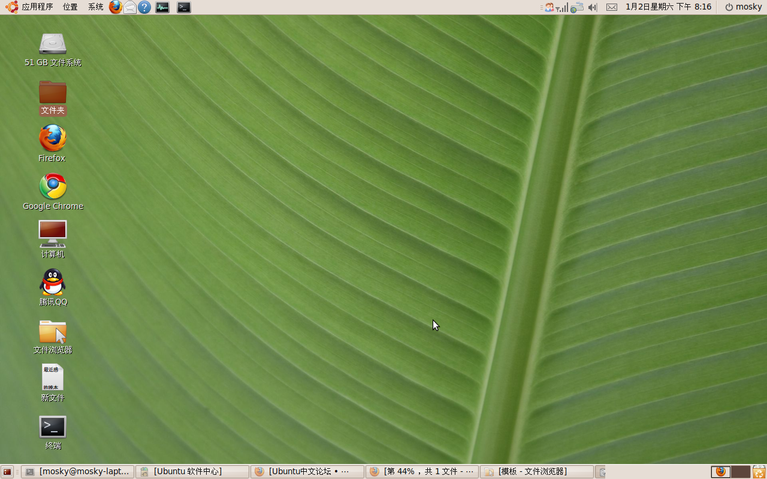767x479 pixels.
Task: Open the 系统 menu
Action: pyautogui.click(x=95, y=7)
